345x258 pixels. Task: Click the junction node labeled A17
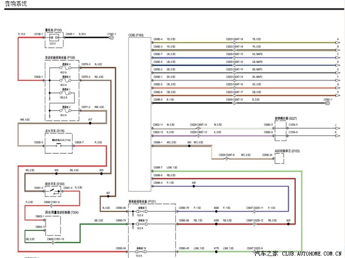tap(90, 123)
